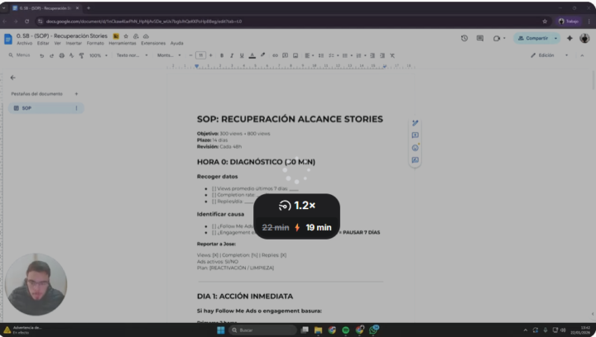Open the text alignment dropdown
Screen dimensions: 596x337
[310, 55]
